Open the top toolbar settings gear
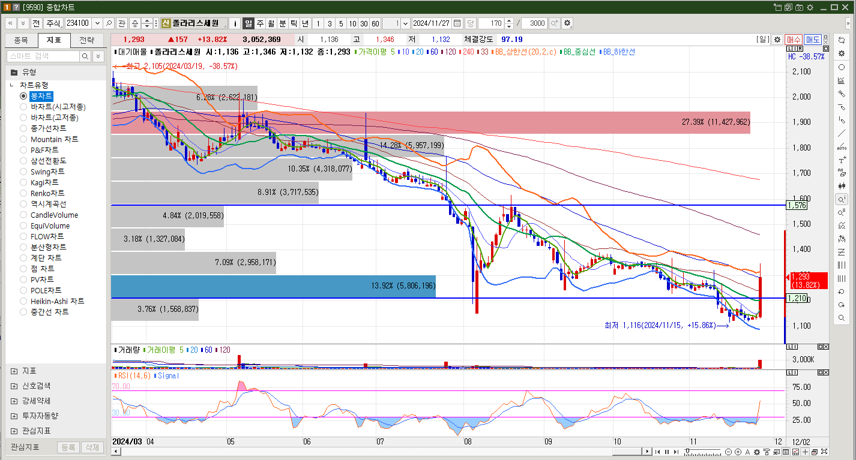 click(x=567, y=23)
